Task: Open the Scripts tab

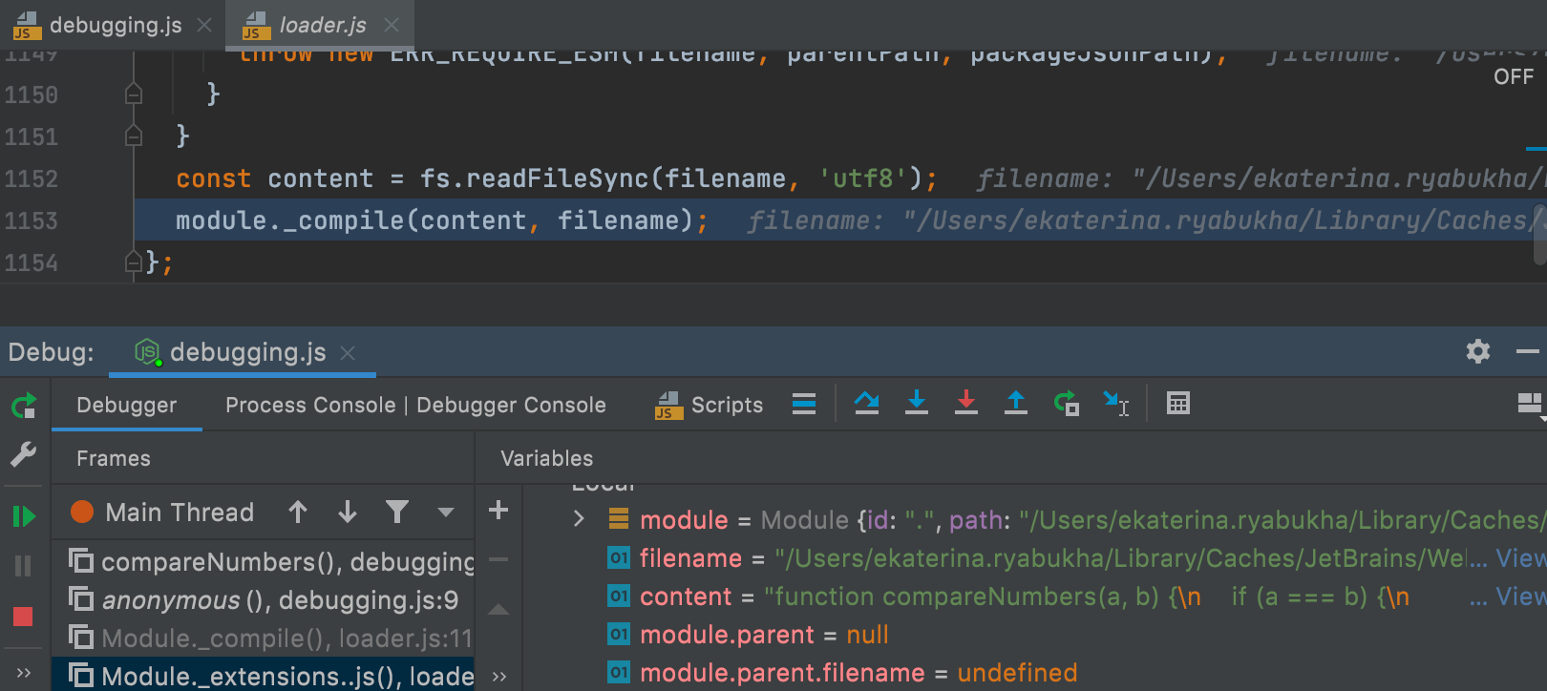Action: (709, 405)
